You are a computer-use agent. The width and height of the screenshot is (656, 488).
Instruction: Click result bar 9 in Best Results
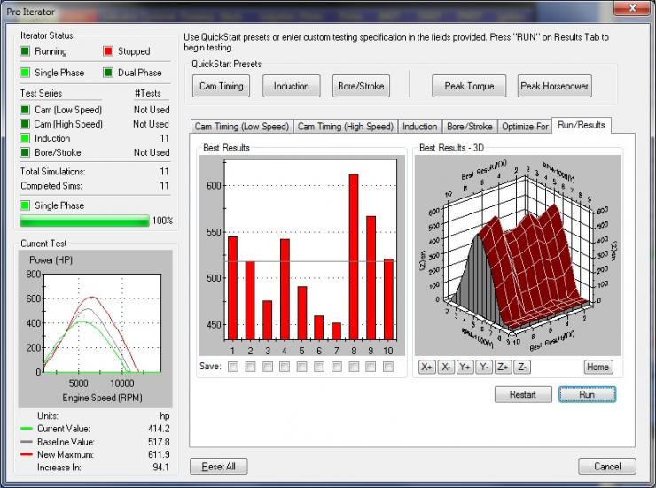coord(371,278)
